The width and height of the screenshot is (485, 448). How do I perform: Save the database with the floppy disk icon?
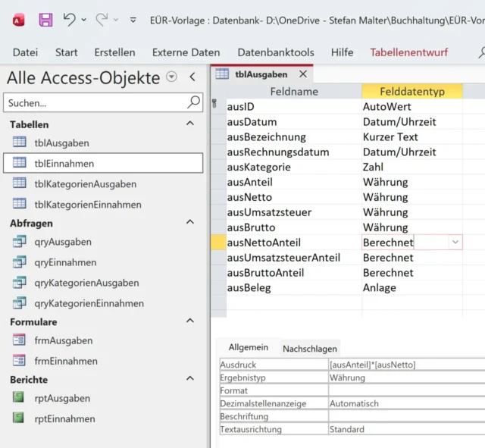click(x=45, y=20)
